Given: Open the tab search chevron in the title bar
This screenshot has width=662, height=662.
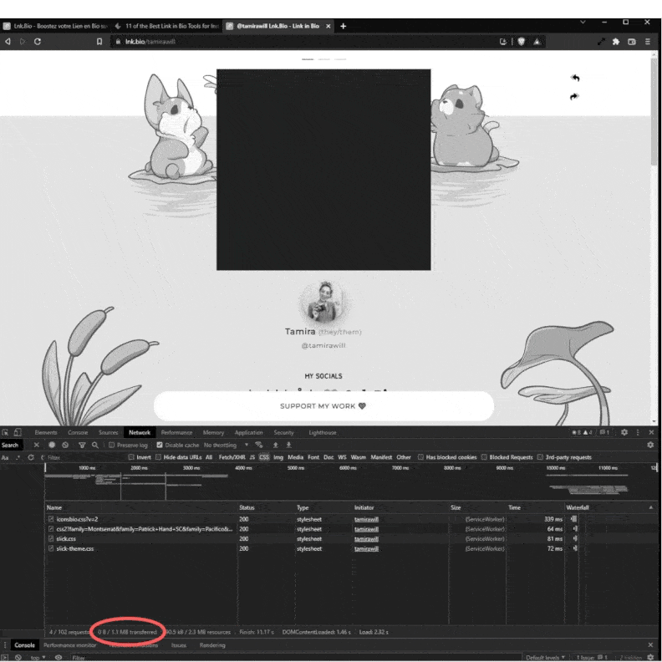Looking at the screenshot, I should point(583,22).
